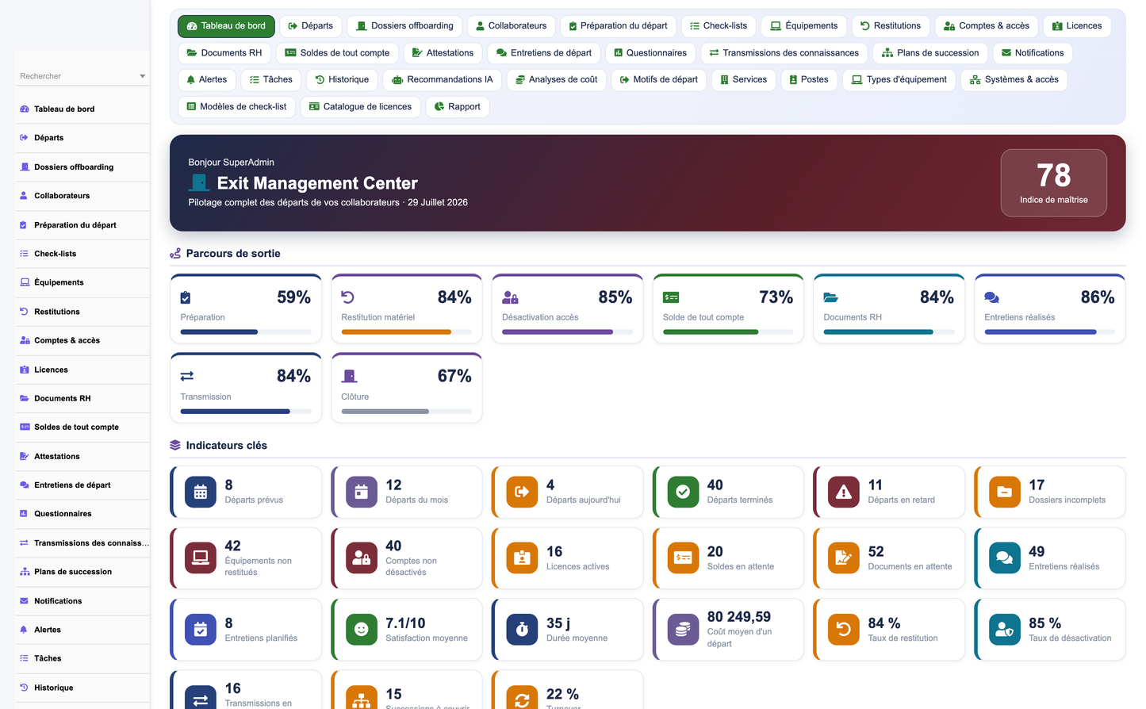Go to the Rapport tab
Viewport: 1146px width, 709px height.
[x=458, y=107]
